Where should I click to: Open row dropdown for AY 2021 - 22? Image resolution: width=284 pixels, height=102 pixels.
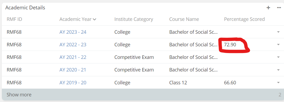click(x=278, y=57)
